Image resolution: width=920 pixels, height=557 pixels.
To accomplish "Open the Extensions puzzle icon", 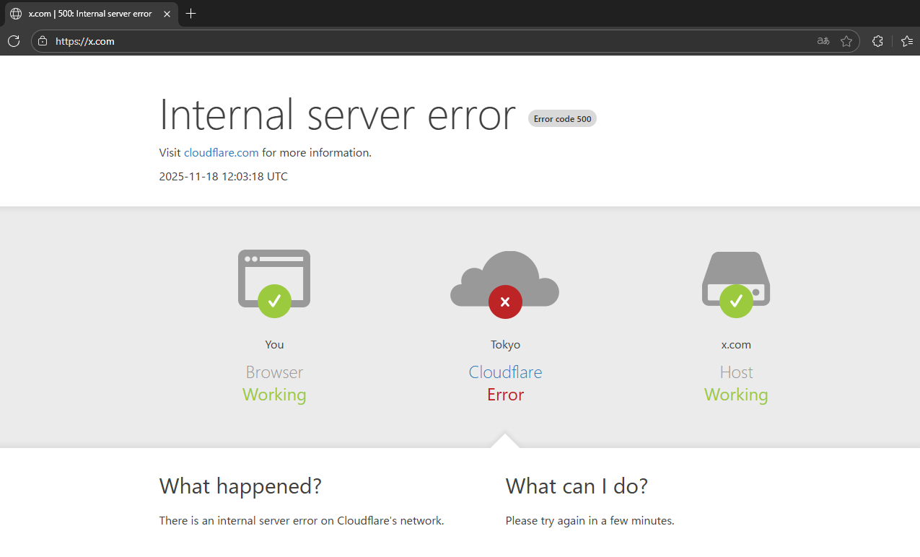I will (x=877, y=41).
